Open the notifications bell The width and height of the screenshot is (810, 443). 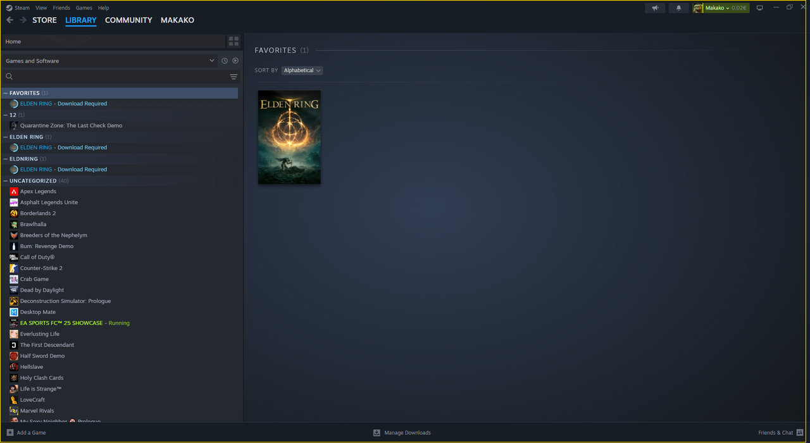pos(679,8)
